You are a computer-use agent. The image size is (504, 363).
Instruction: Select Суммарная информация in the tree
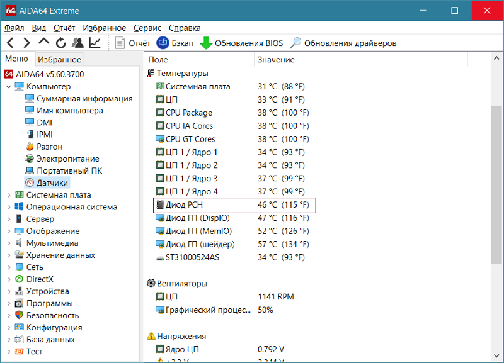[x=79, y=99]
